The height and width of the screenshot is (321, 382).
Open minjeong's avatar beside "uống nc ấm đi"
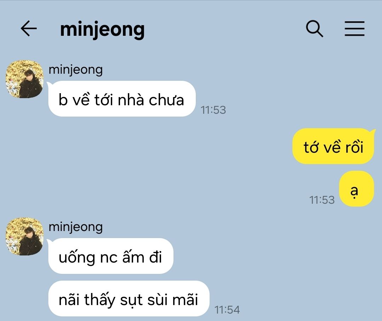24,236
